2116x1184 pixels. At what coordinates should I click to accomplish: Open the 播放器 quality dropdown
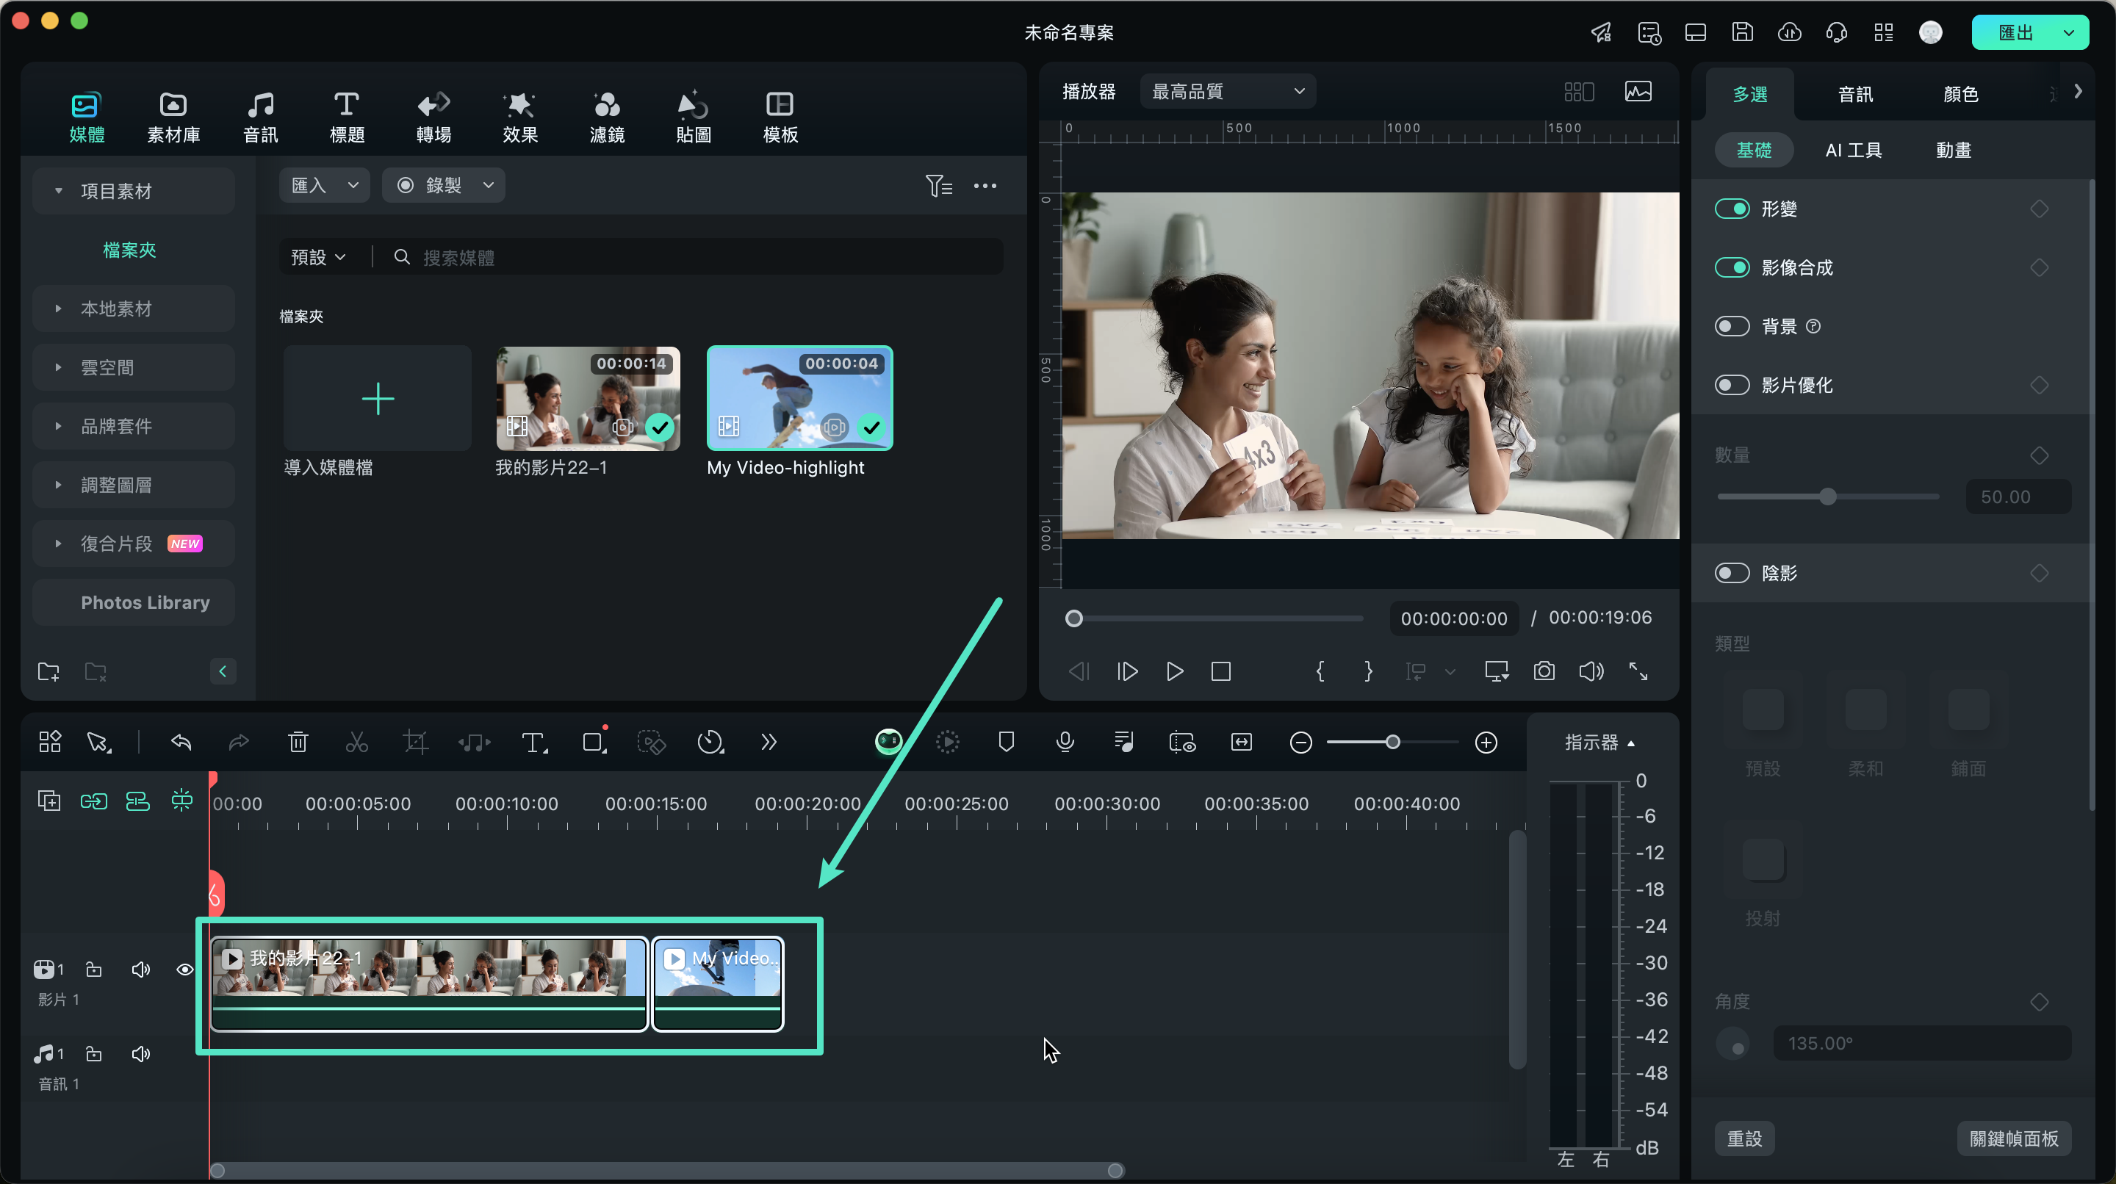(x=1223, y=92)
